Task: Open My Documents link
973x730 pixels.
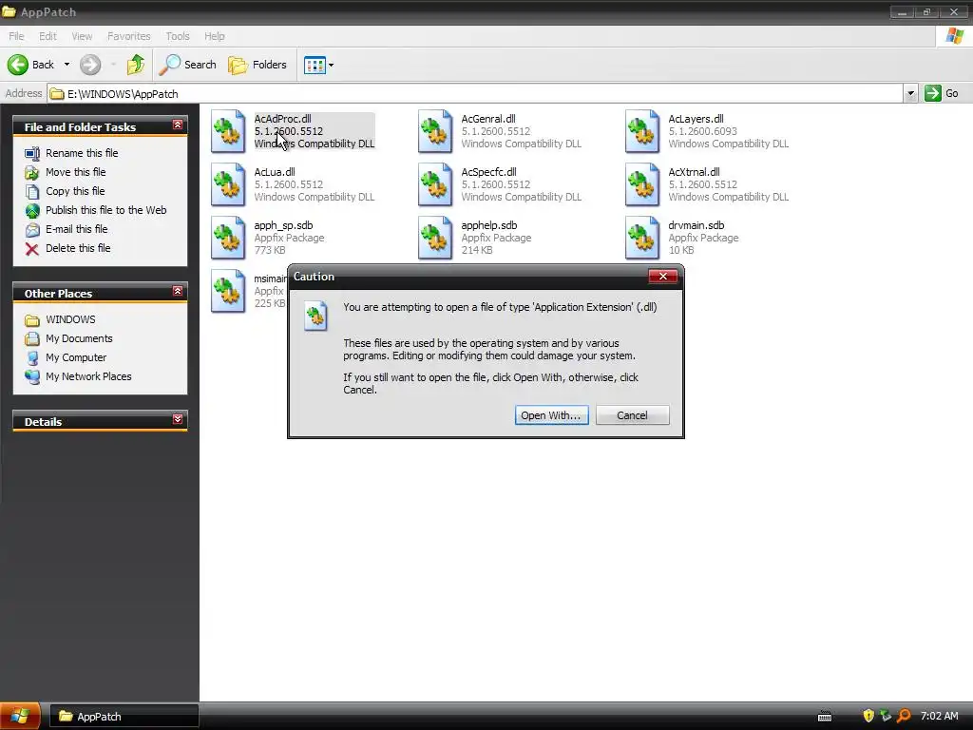Action: [x=79, y=338]
